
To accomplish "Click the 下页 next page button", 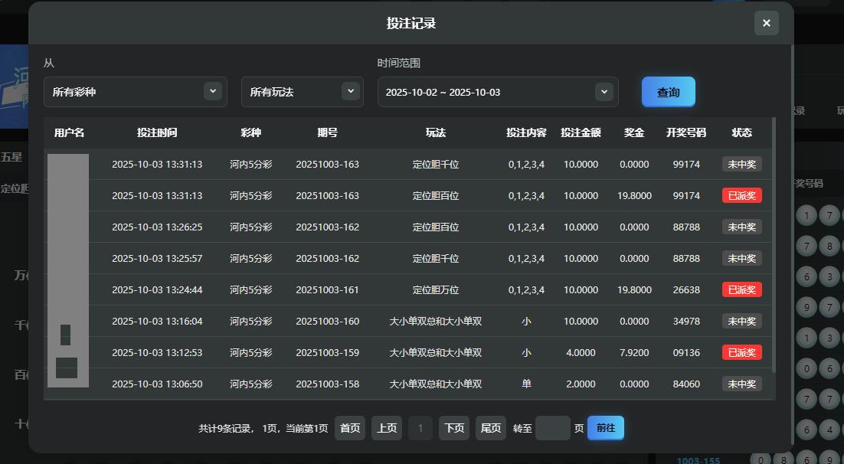I will tap(453, 428).
